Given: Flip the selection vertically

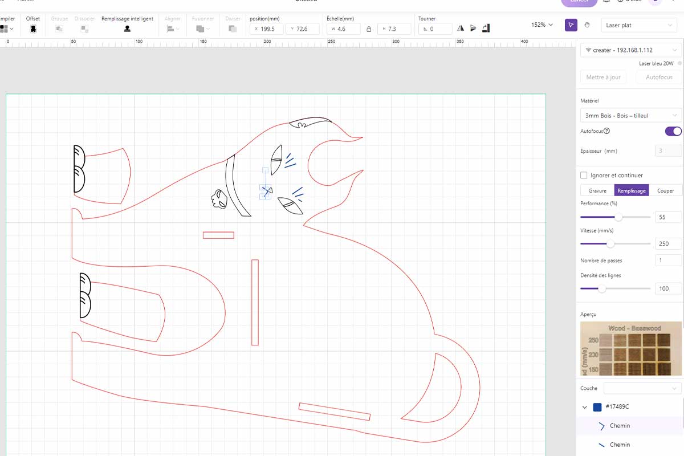Looking at the screenshot, I should tap(473, 28).
